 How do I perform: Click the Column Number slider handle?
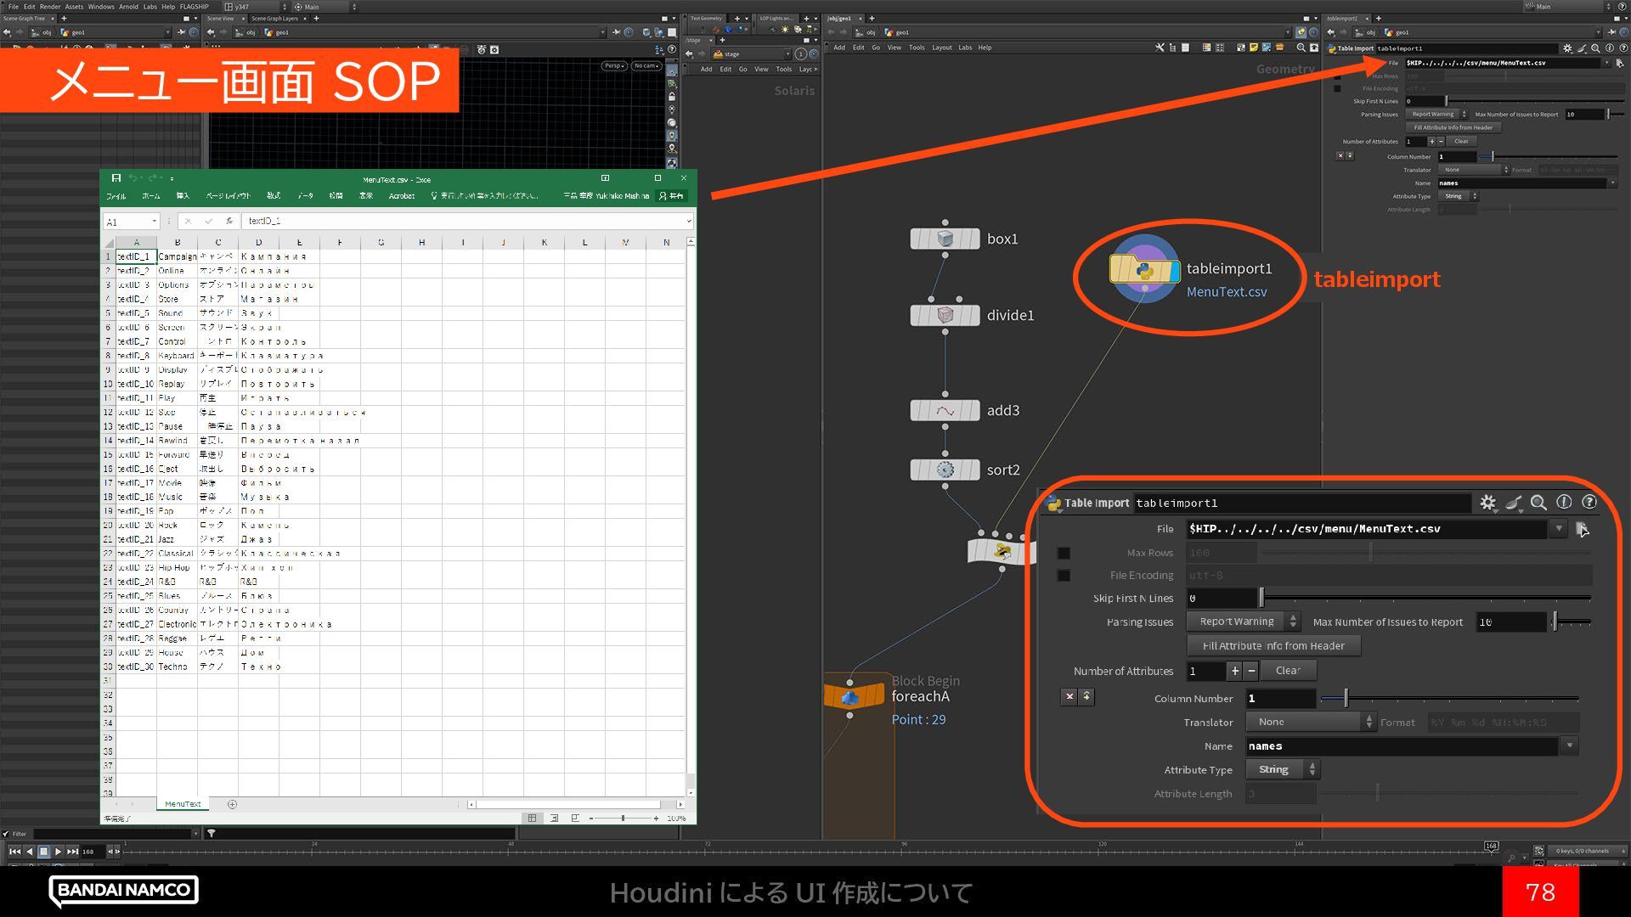point(1346,699)
